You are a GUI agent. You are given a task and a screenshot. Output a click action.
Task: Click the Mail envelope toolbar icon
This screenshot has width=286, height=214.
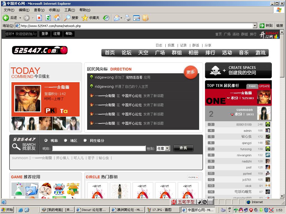(116, 18)
